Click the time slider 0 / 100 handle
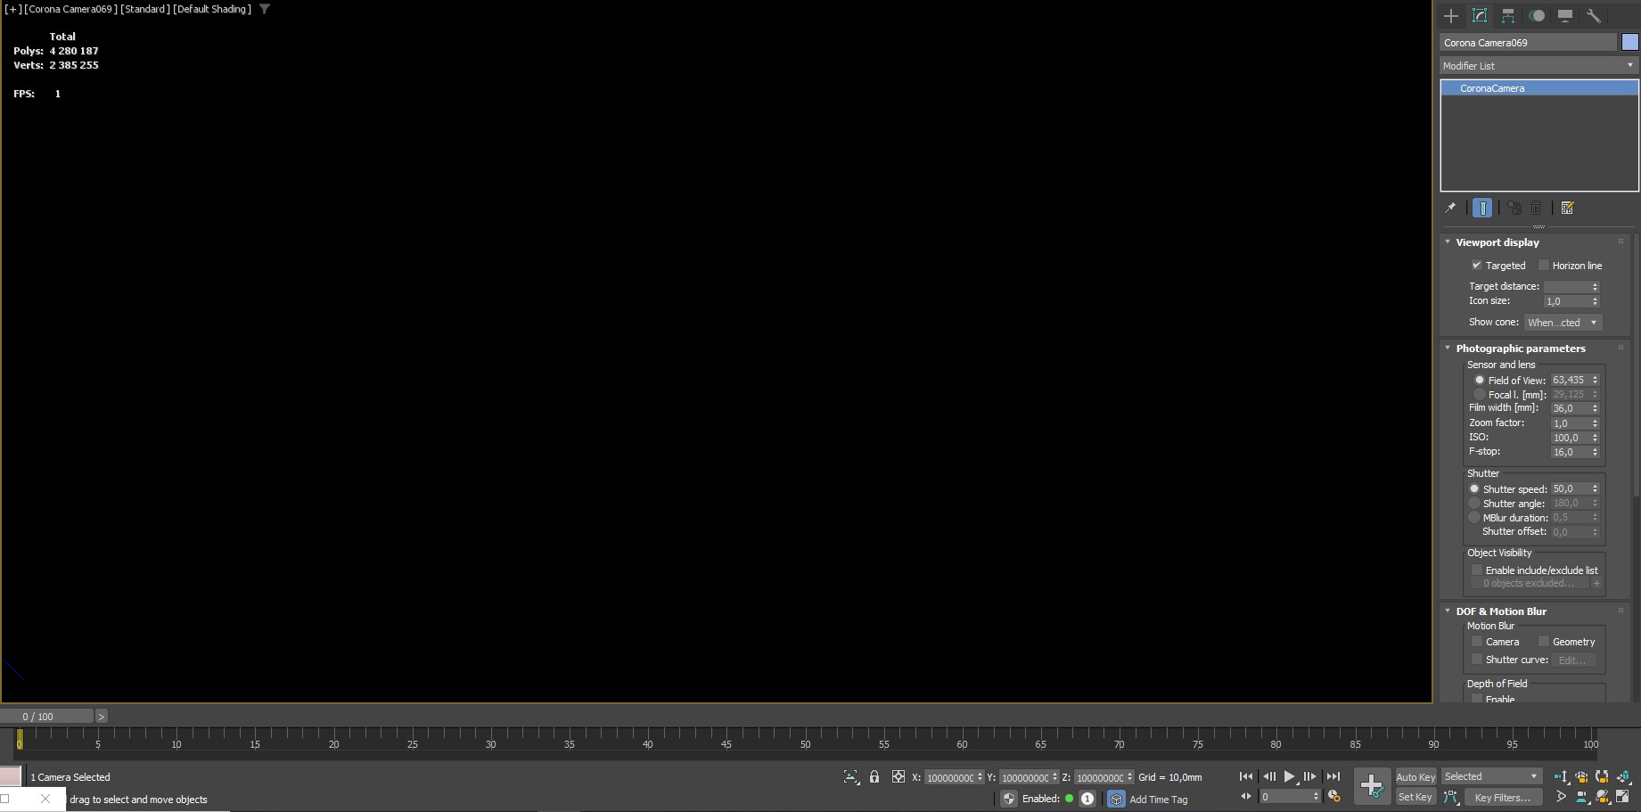 click(x=46, y=716)
